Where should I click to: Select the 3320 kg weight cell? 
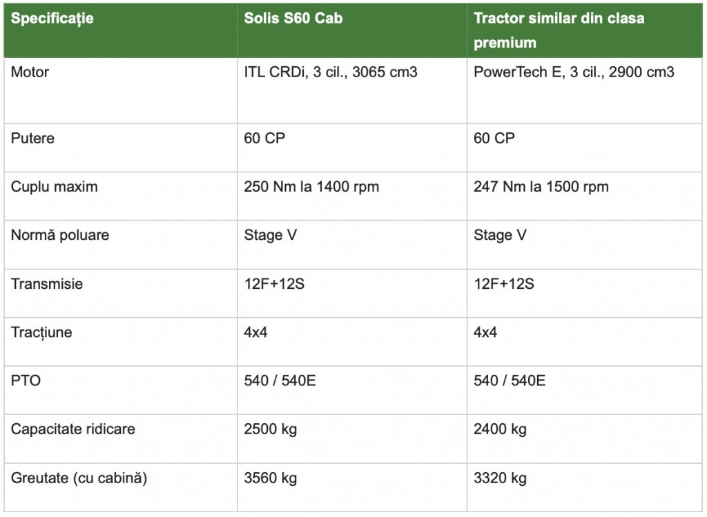[x=500, y=478]
